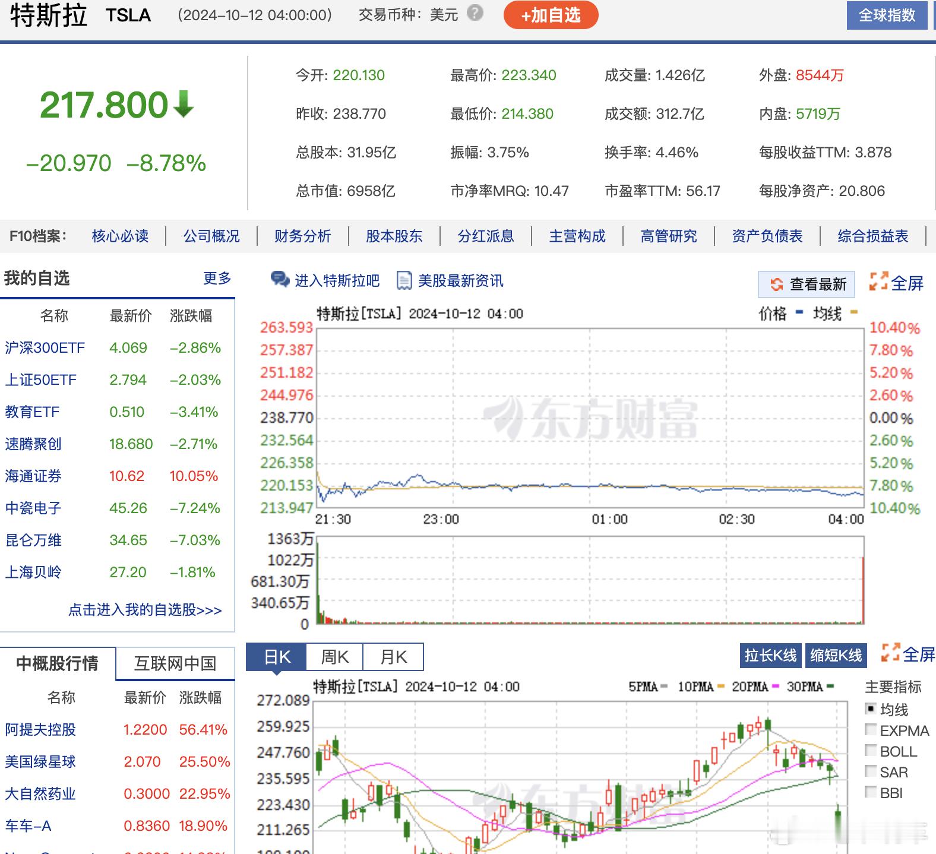
Task: Click the 拉长K线 button
Action: pyautogui.click(x=771, y=656)
